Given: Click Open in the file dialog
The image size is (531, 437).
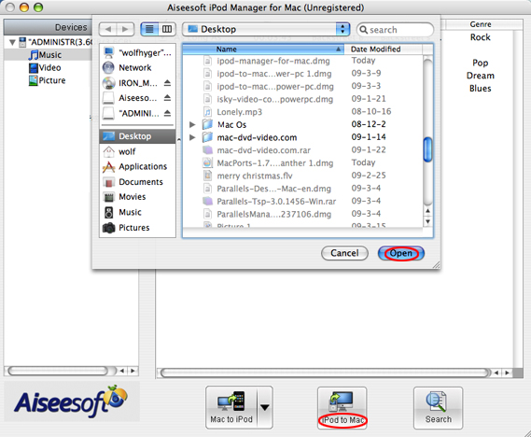Looking at the screenshot, I should 401,253.
